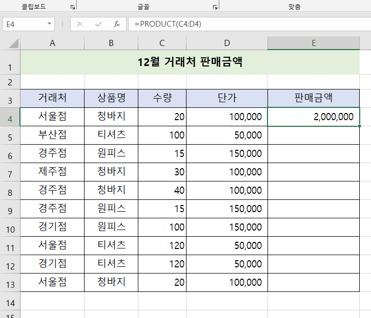The width and height of the screenshot is (371, 318).
Task: Click 서울점 in row 13
Action: pyautogui.click(x=52, y=283)
